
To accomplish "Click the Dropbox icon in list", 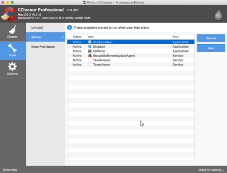I will pos(90,46).
